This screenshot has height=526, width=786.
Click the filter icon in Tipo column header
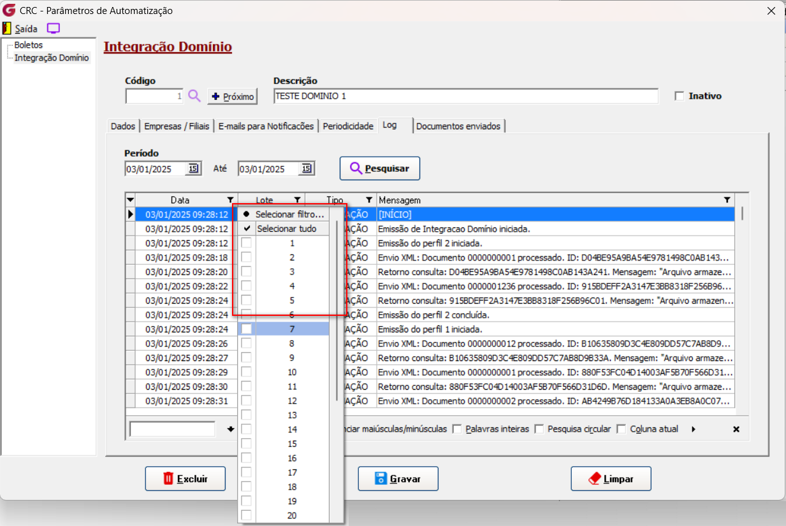click(369, 200)
